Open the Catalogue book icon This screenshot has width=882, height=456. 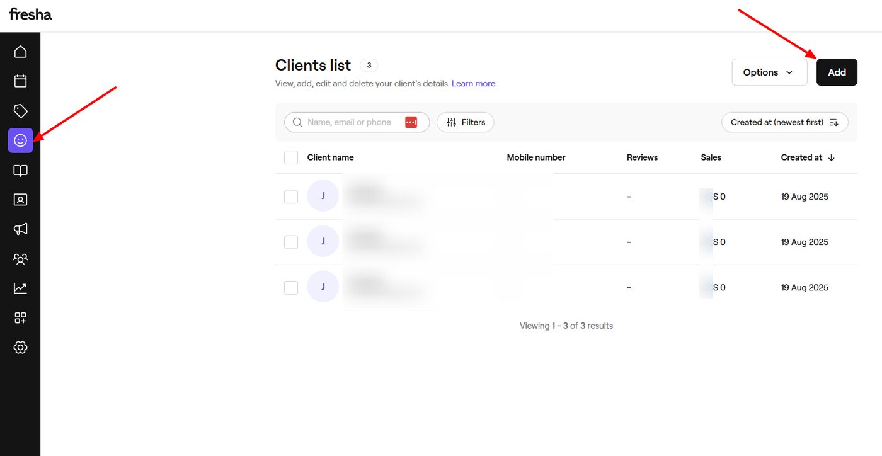point(20,170)
